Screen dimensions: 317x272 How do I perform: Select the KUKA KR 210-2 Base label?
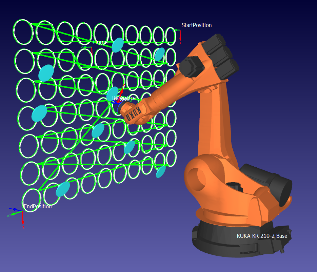click(262, 236)
